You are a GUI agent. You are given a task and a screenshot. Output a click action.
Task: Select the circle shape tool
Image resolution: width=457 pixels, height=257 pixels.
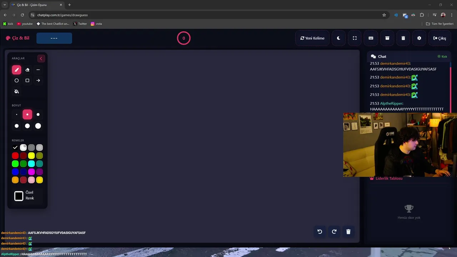click(16, 80)
